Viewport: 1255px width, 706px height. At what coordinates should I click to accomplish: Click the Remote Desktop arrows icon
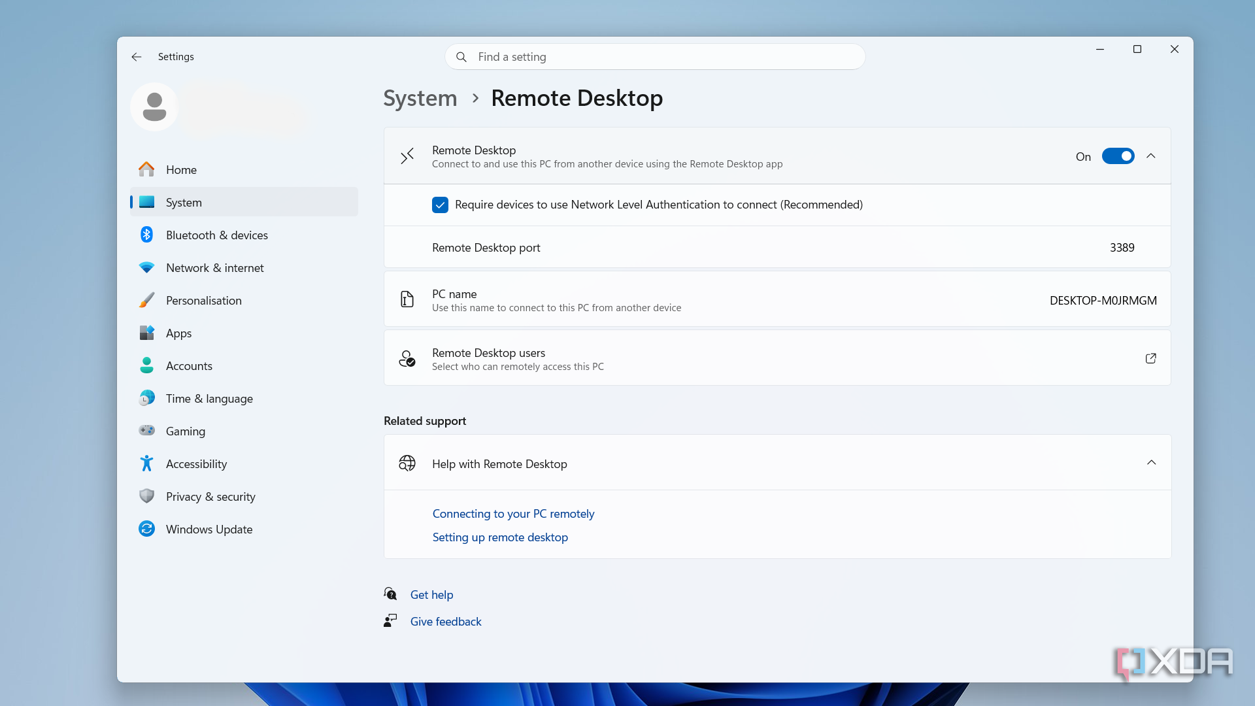[407, 156]
